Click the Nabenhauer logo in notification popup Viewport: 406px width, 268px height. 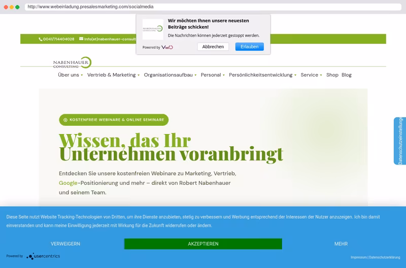pos(153,29)
